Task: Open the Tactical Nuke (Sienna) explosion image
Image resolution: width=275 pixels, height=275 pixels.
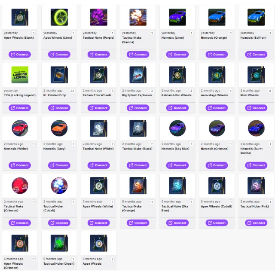Action: pyautogui.click(x=138, y=17)
